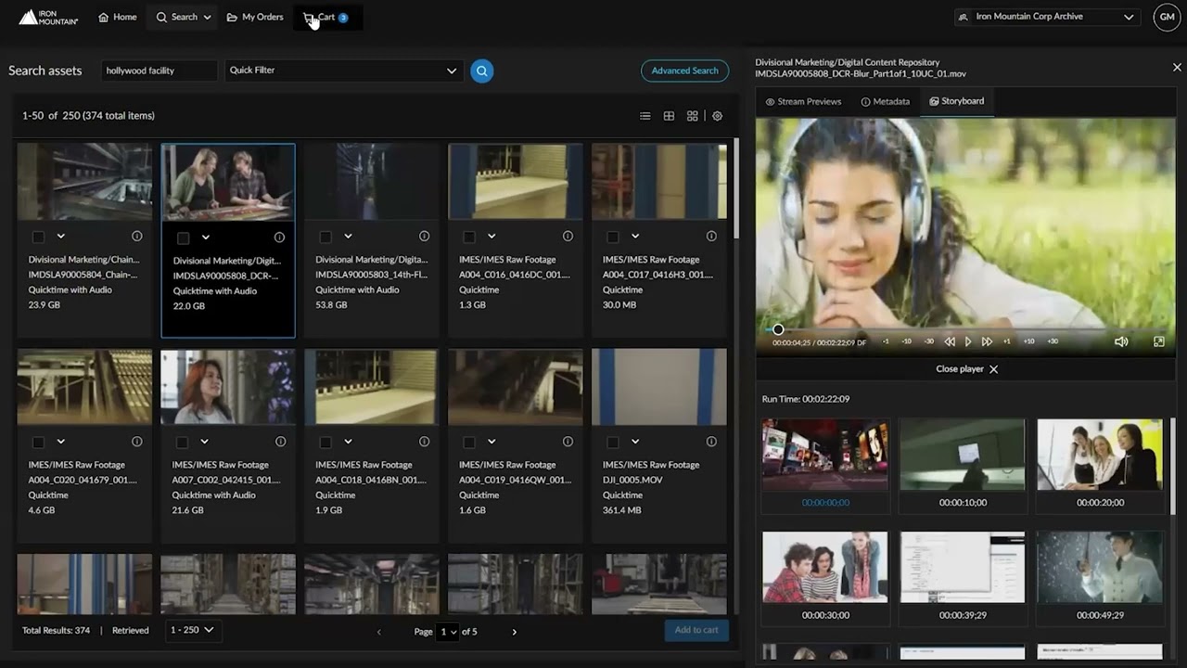Screen dimensions: 1187x668
Task: Expand actions chevron for IMDSLA90005804_Chain asset
Action: click(x=61, y=237)
